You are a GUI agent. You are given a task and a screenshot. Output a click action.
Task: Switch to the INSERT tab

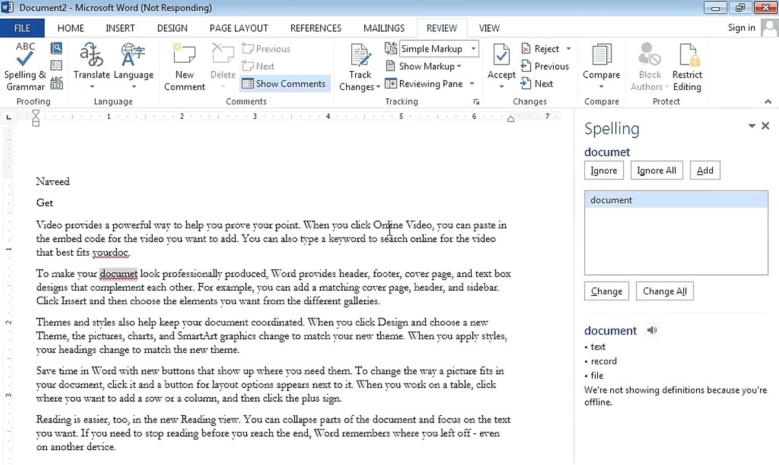tap(120, 28)
